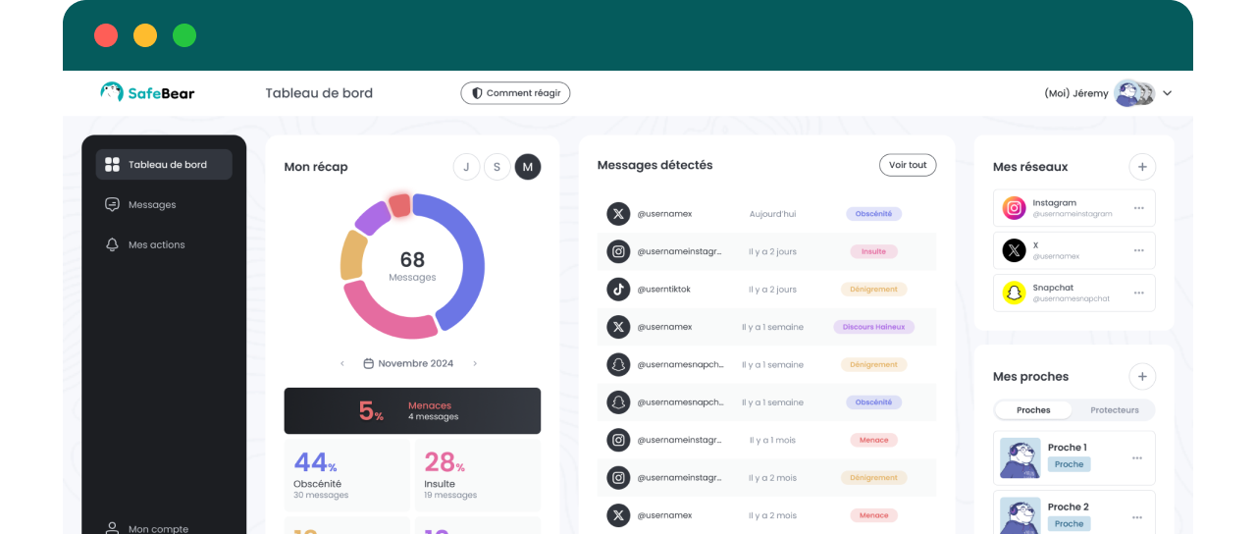Click the Novembre 2024 date label
This screenshot has height=534, width=1256.
pyautogui.click(x=408, y=363)
